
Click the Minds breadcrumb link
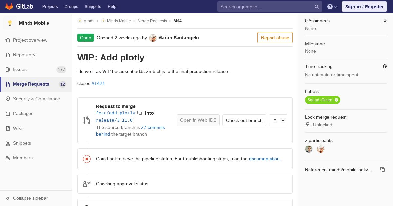(x=89, y=21)
